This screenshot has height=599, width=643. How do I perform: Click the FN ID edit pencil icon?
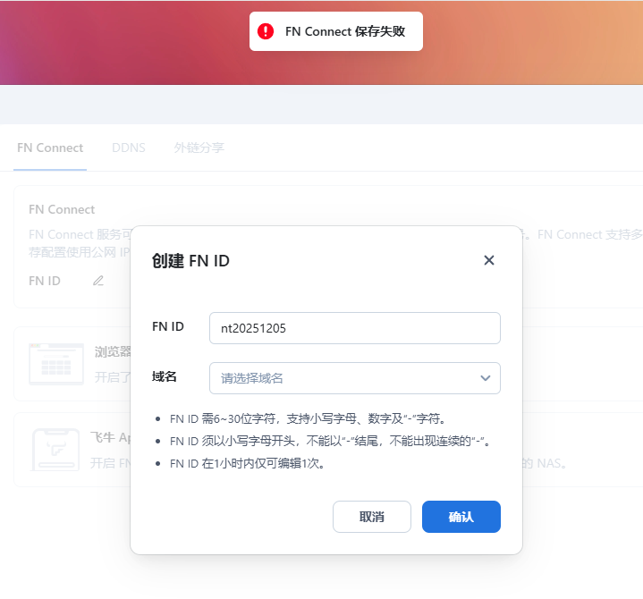(98, 281)
